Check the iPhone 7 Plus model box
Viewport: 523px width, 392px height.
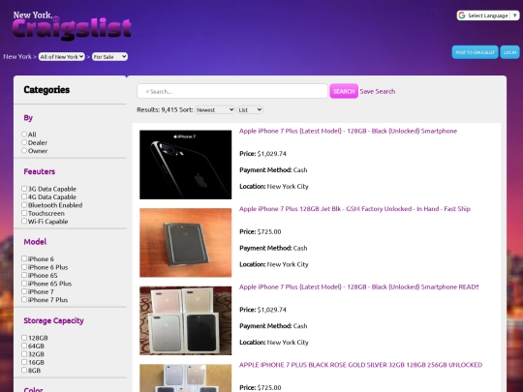coord(24,300)
